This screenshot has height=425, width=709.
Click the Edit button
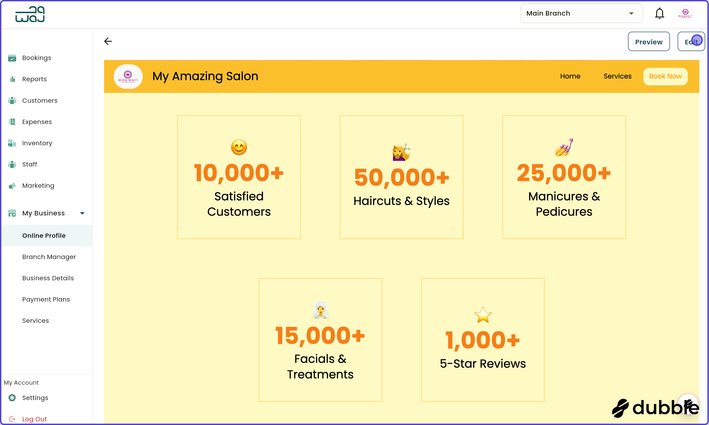pos(691,41)
